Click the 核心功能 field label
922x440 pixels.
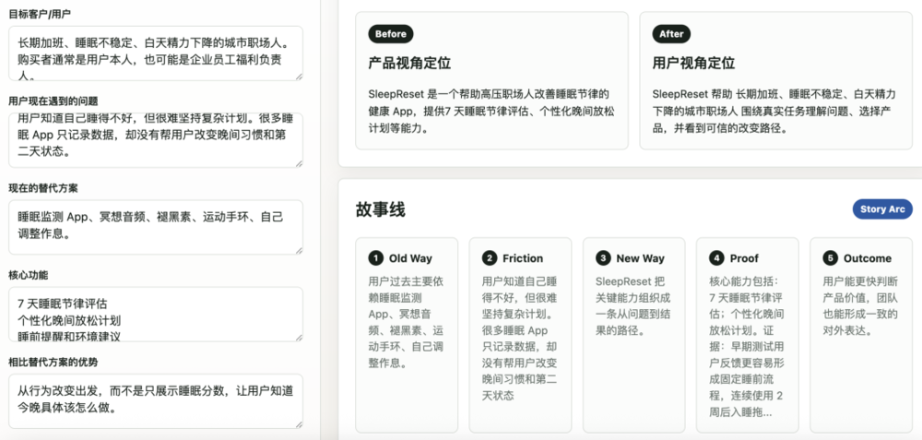29,275
